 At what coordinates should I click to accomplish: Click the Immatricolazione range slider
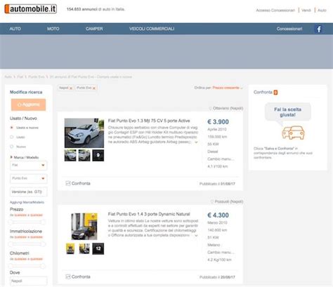point(27,244)
